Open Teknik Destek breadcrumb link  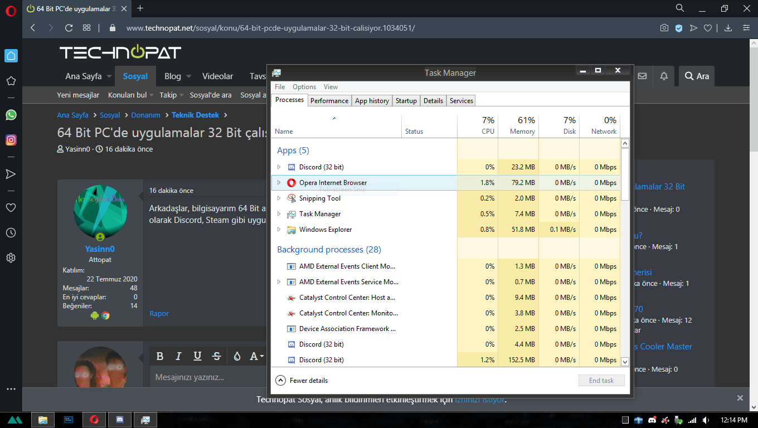(196, 115)
